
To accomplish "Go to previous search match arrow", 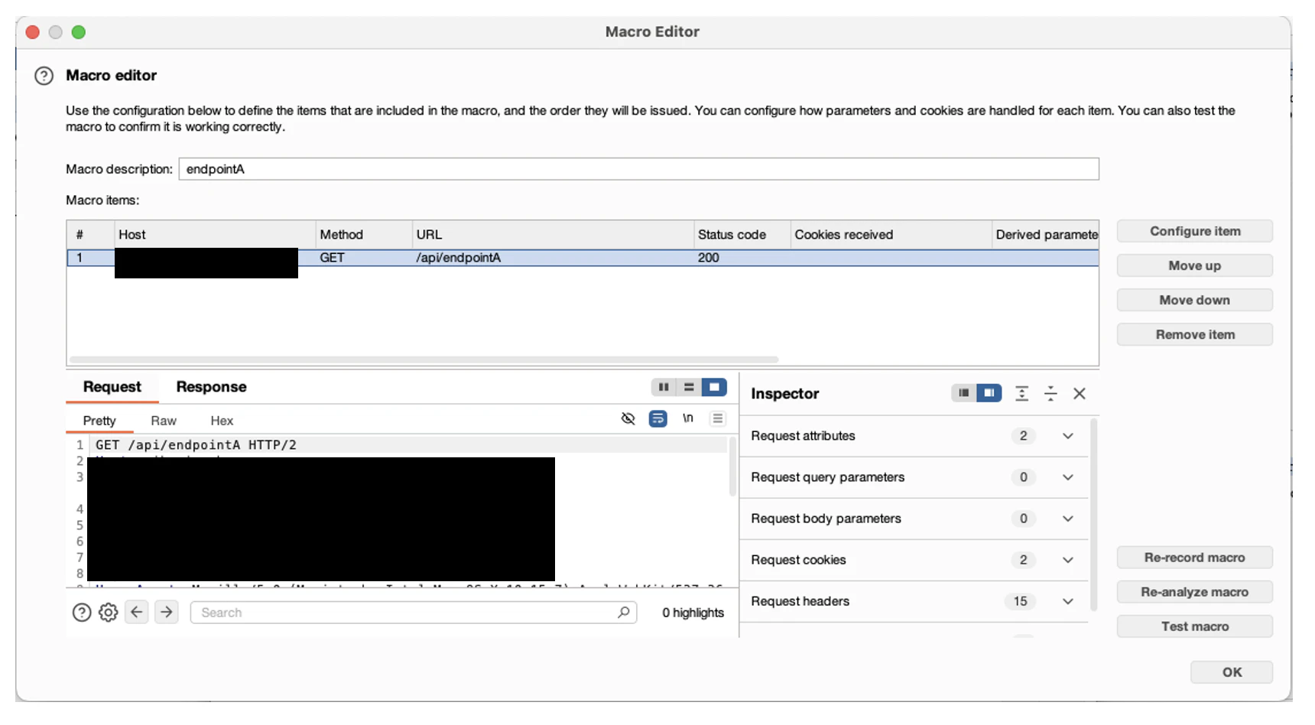I will (137, 612).
